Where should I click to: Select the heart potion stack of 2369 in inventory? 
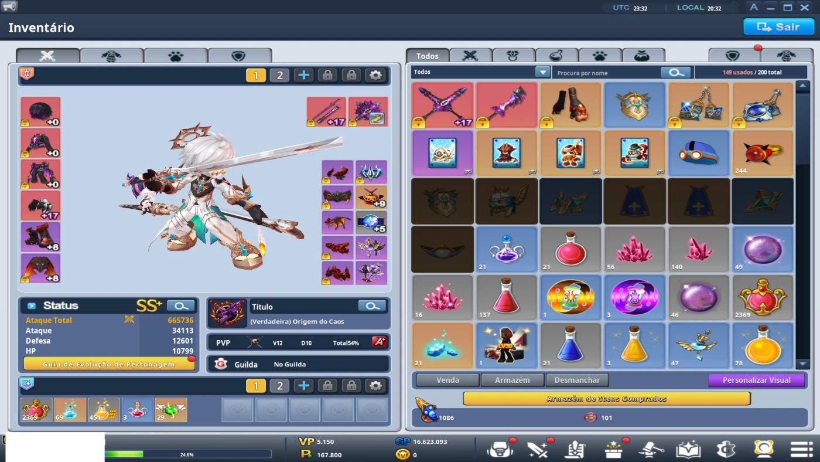763,297
